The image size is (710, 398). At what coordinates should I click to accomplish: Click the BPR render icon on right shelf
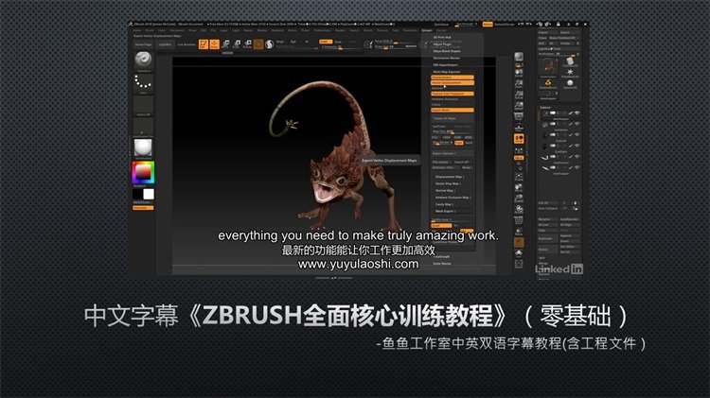[x=519, y=58]
